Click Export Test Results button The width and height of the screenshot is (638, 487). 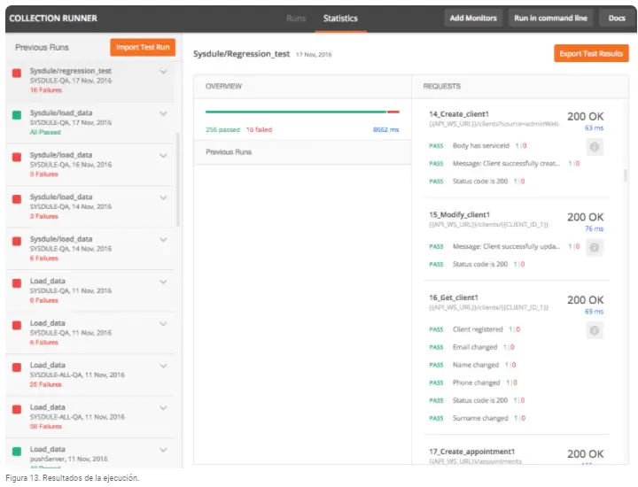[591, 54]
